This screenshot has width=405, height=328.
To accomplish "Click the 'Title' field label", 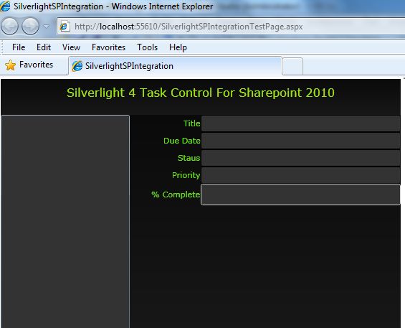I will point(192,123).
